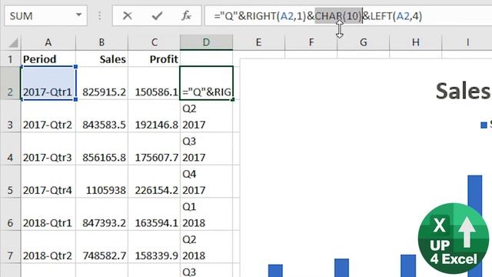This screenshot has width=492, height=277.
Task: Select row 4 header
Action: pyautogui.click(x=10, y=149)
